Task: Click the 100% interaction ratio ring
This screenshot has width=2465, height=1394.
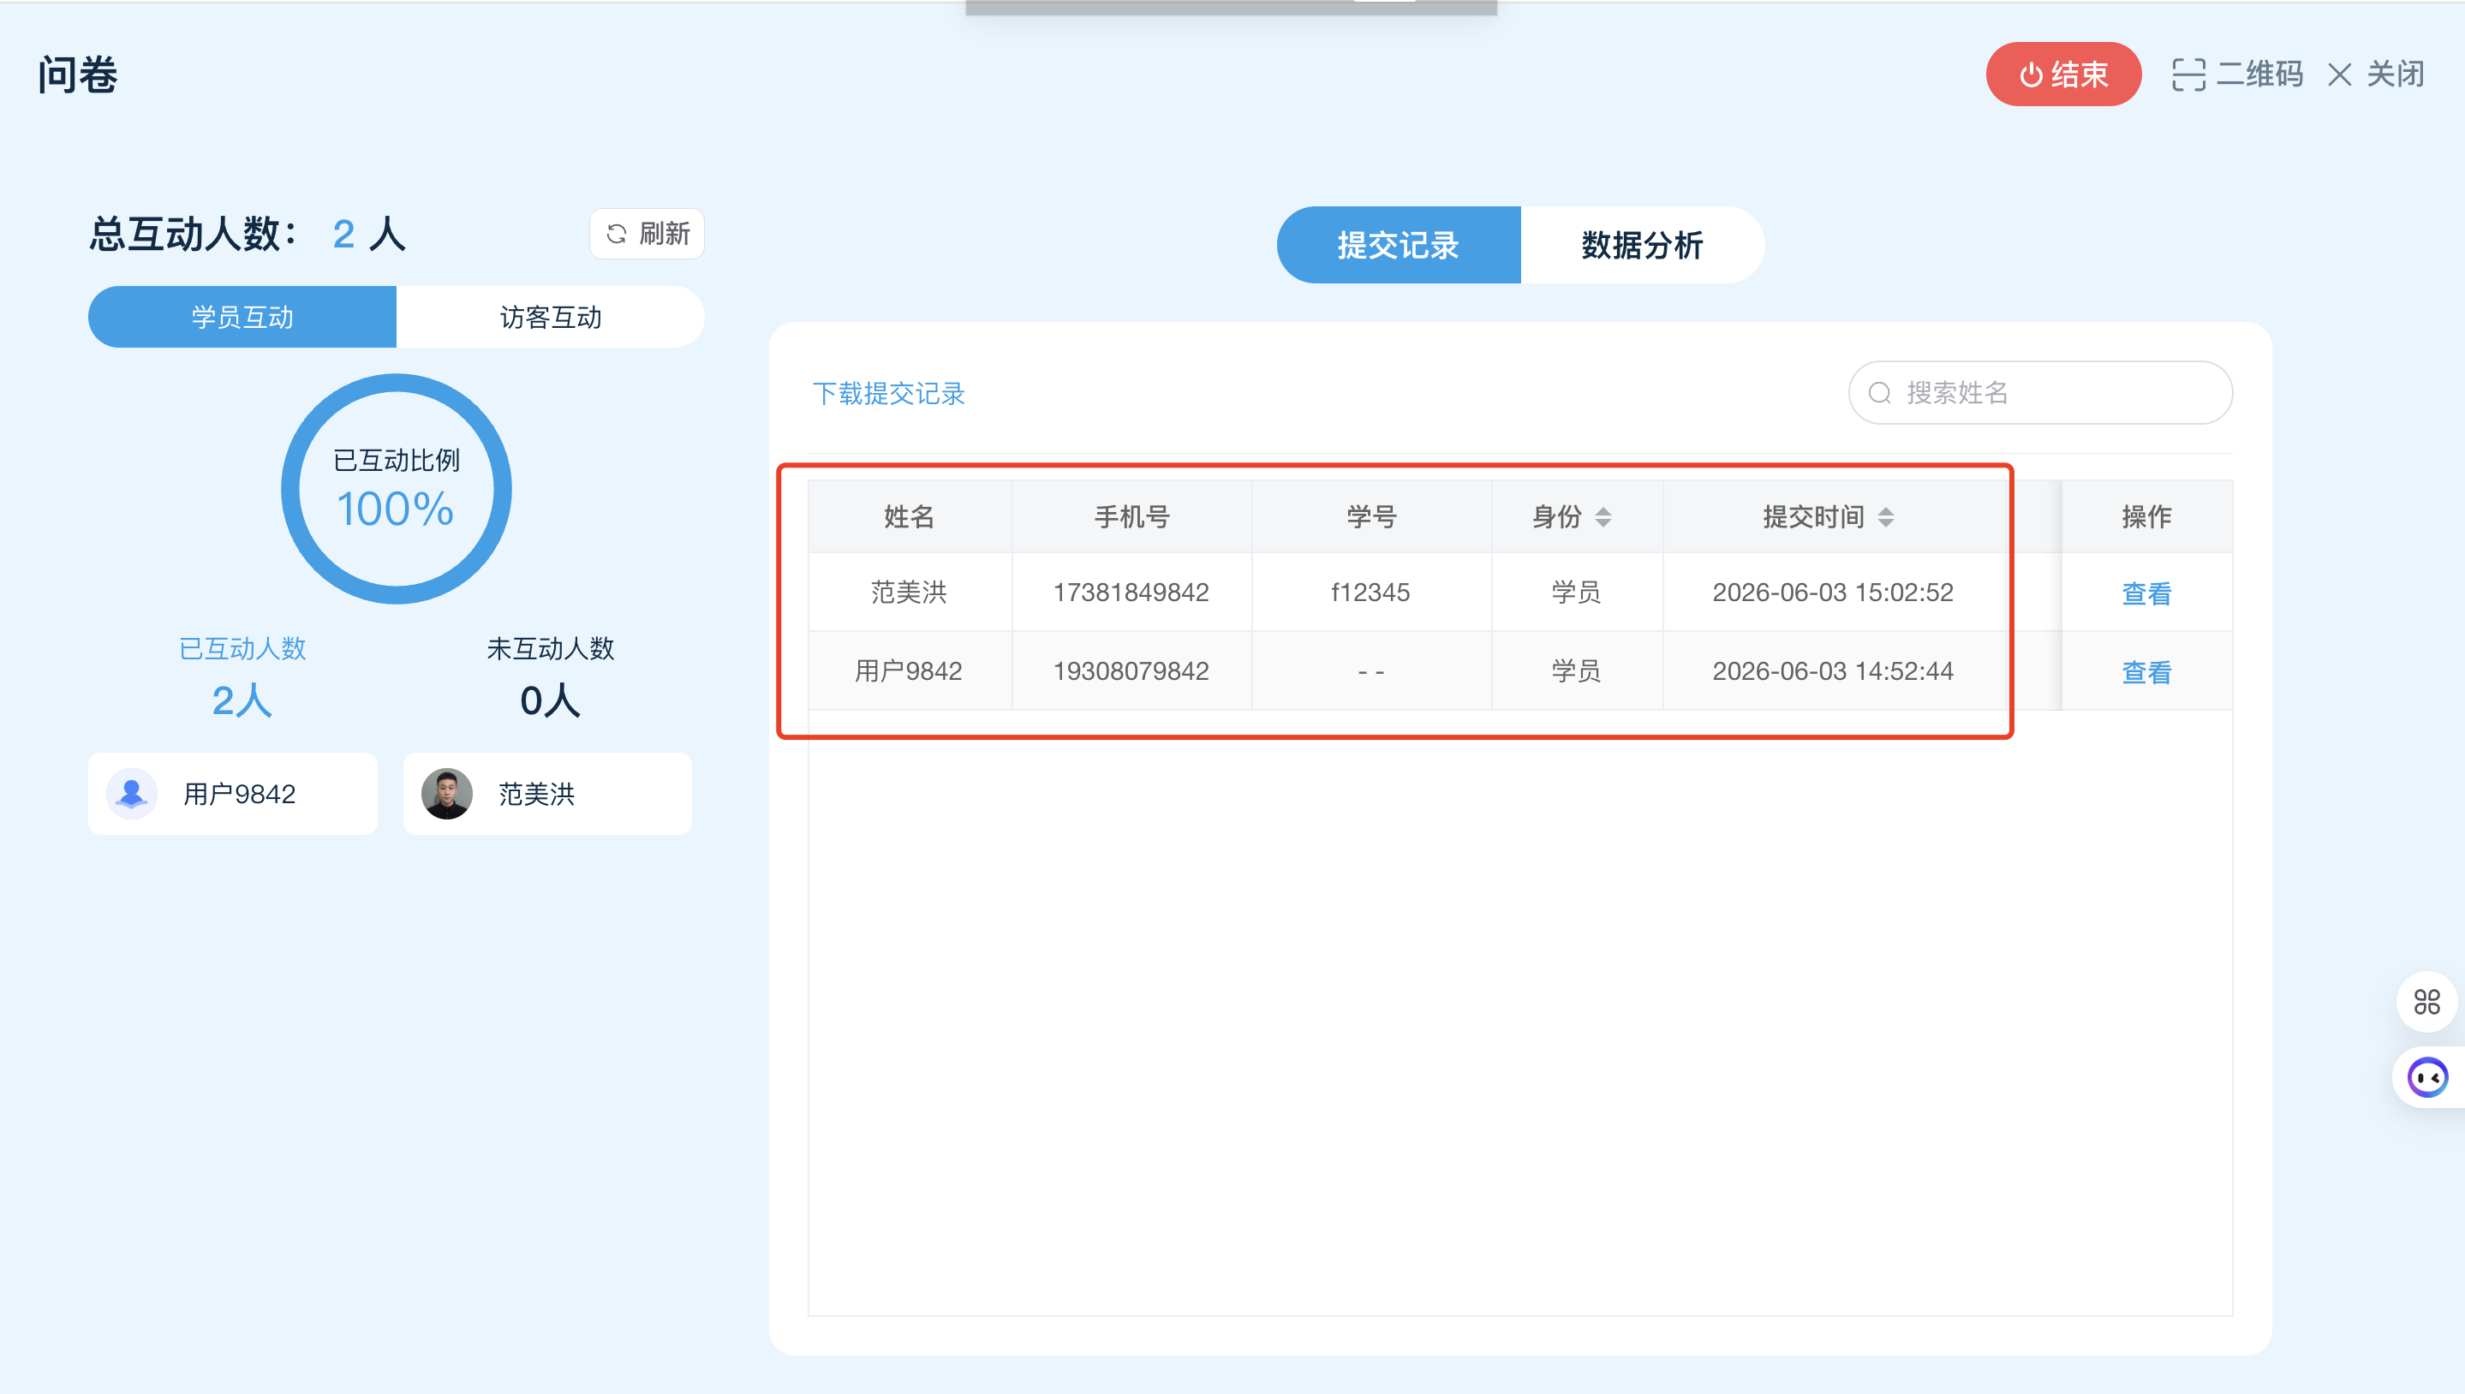Action: 396,489
